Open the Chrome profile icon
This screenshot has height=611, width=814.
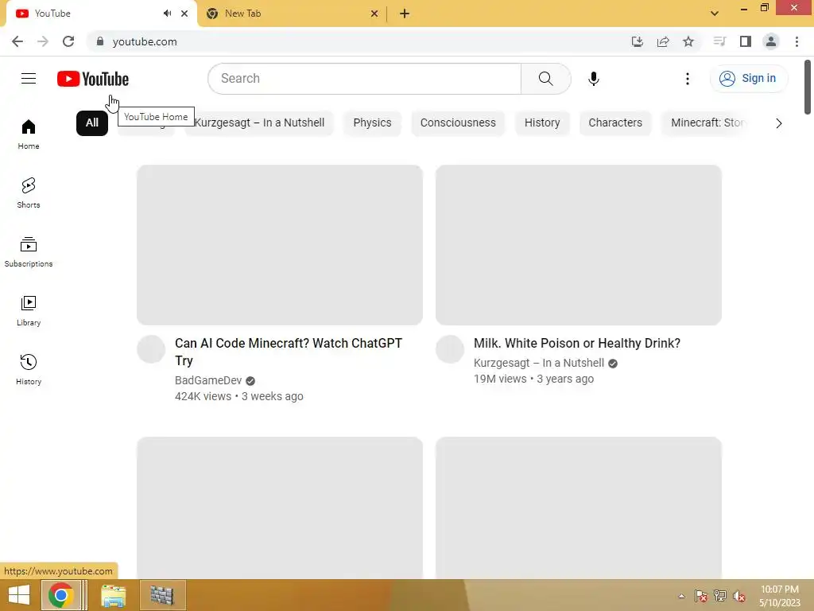[771, 41]
